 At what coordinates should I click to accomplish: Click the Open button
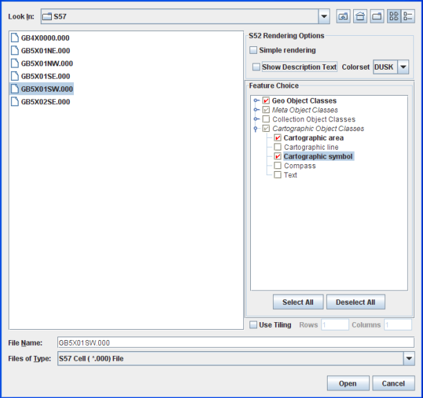tap(348, 384)
